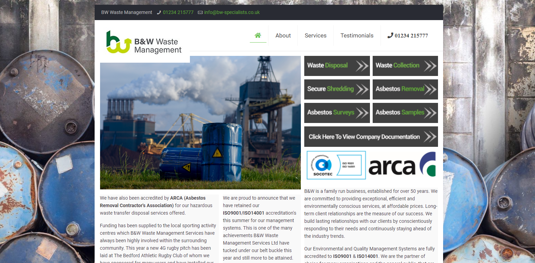Viewport: 535px width, 263px height.
Task: Open the B&W Waste Management logo
Action: 144,42
